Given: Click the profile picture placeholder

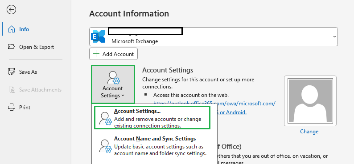Looking at the screenshot, I should click(310, 101).
